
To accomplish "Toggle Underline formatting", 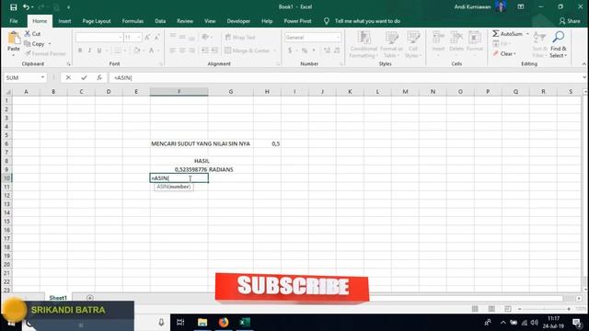I will pos(99,51).
